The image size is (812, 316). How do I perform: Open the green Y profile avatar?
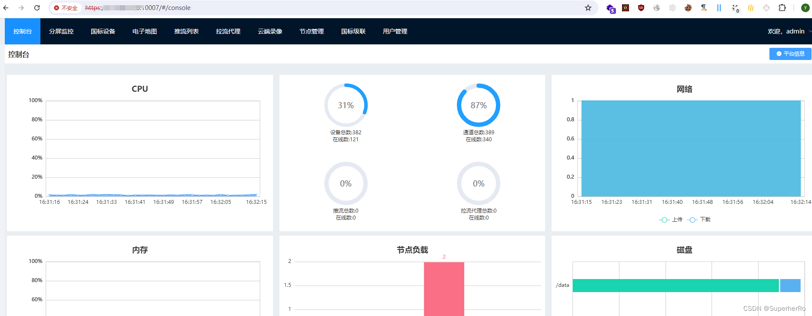(805, 8)
